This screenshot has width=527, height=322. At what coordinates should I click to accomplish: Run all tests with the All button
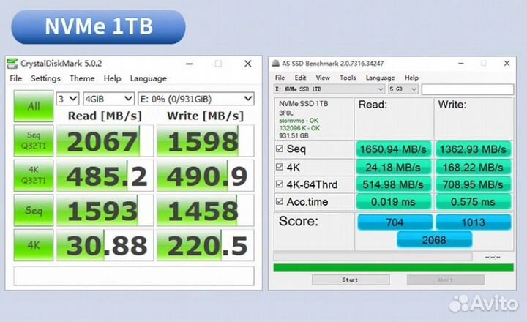(33, 106)
